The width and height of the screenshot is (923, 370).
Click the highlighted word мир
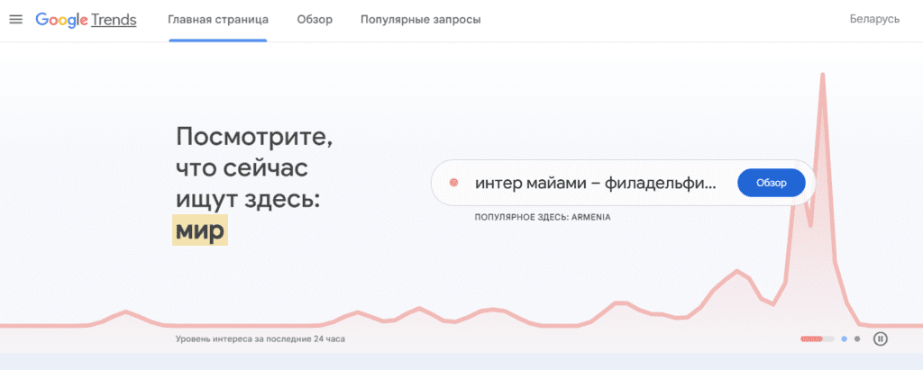click(200, 230)
